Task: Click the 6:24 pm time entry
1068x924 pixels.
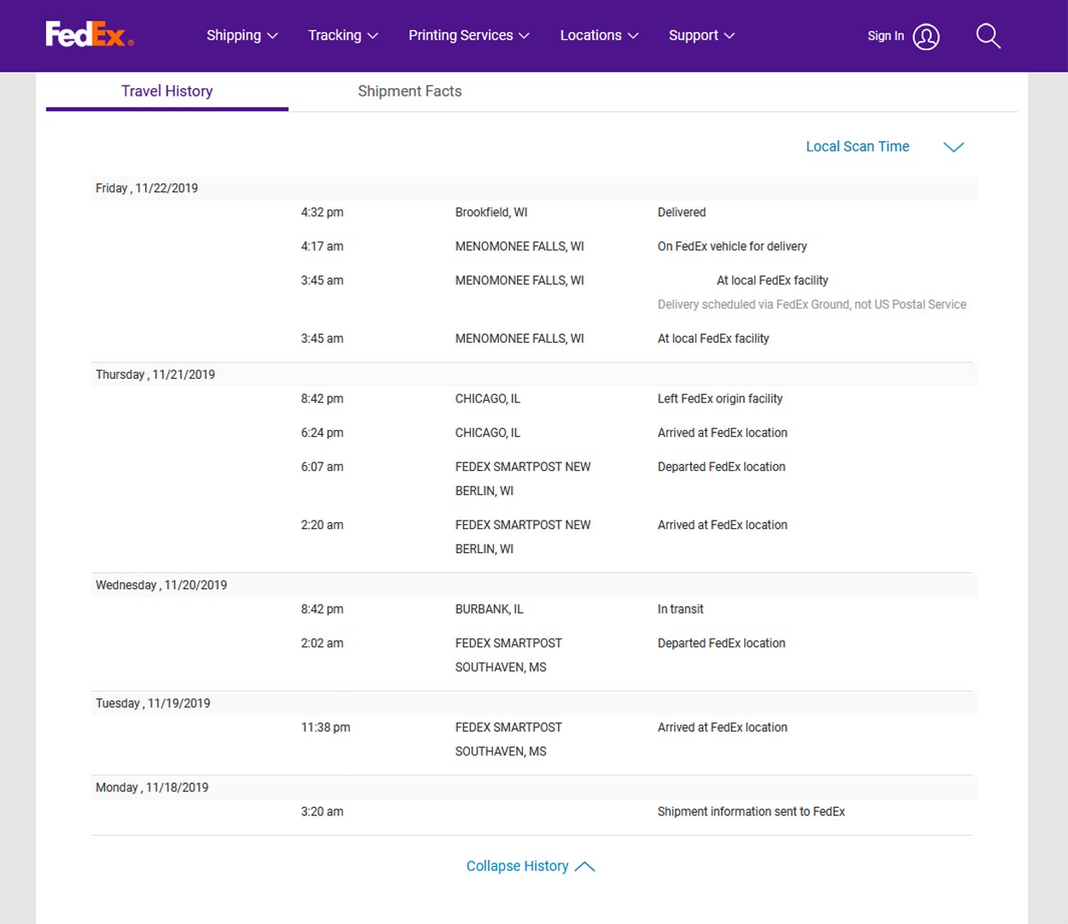Action: [321, 433]
